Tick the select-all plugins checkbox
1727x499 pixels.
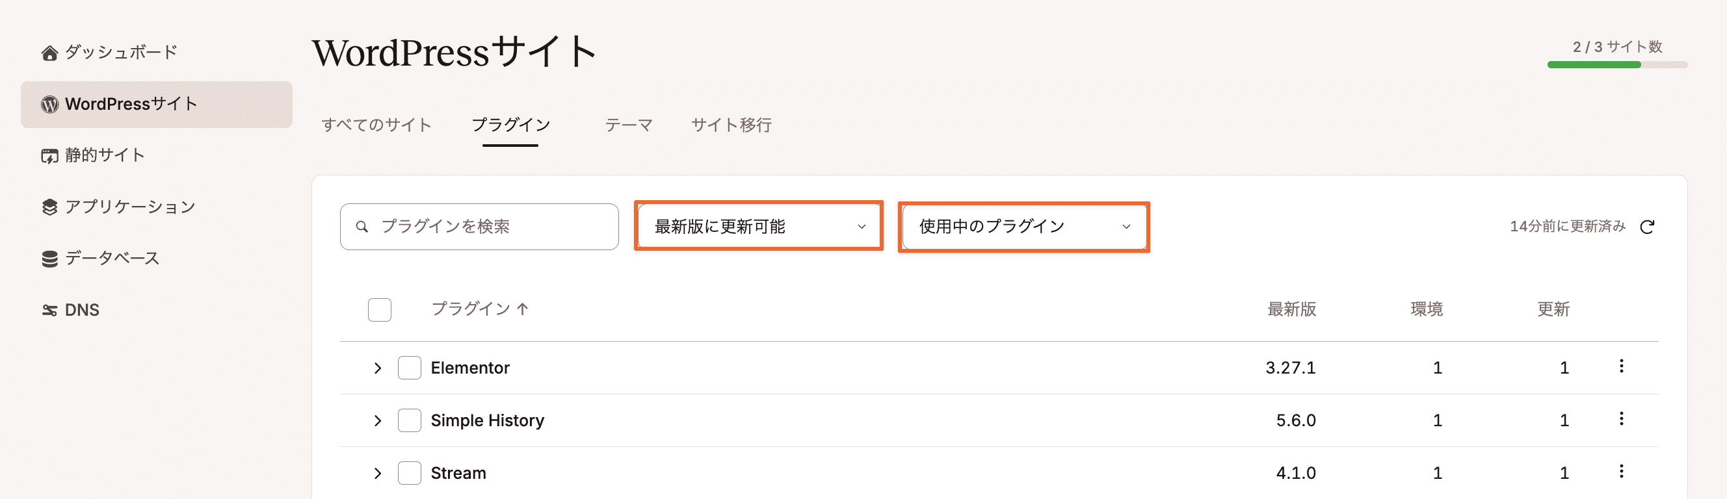[x=380, y=309]
